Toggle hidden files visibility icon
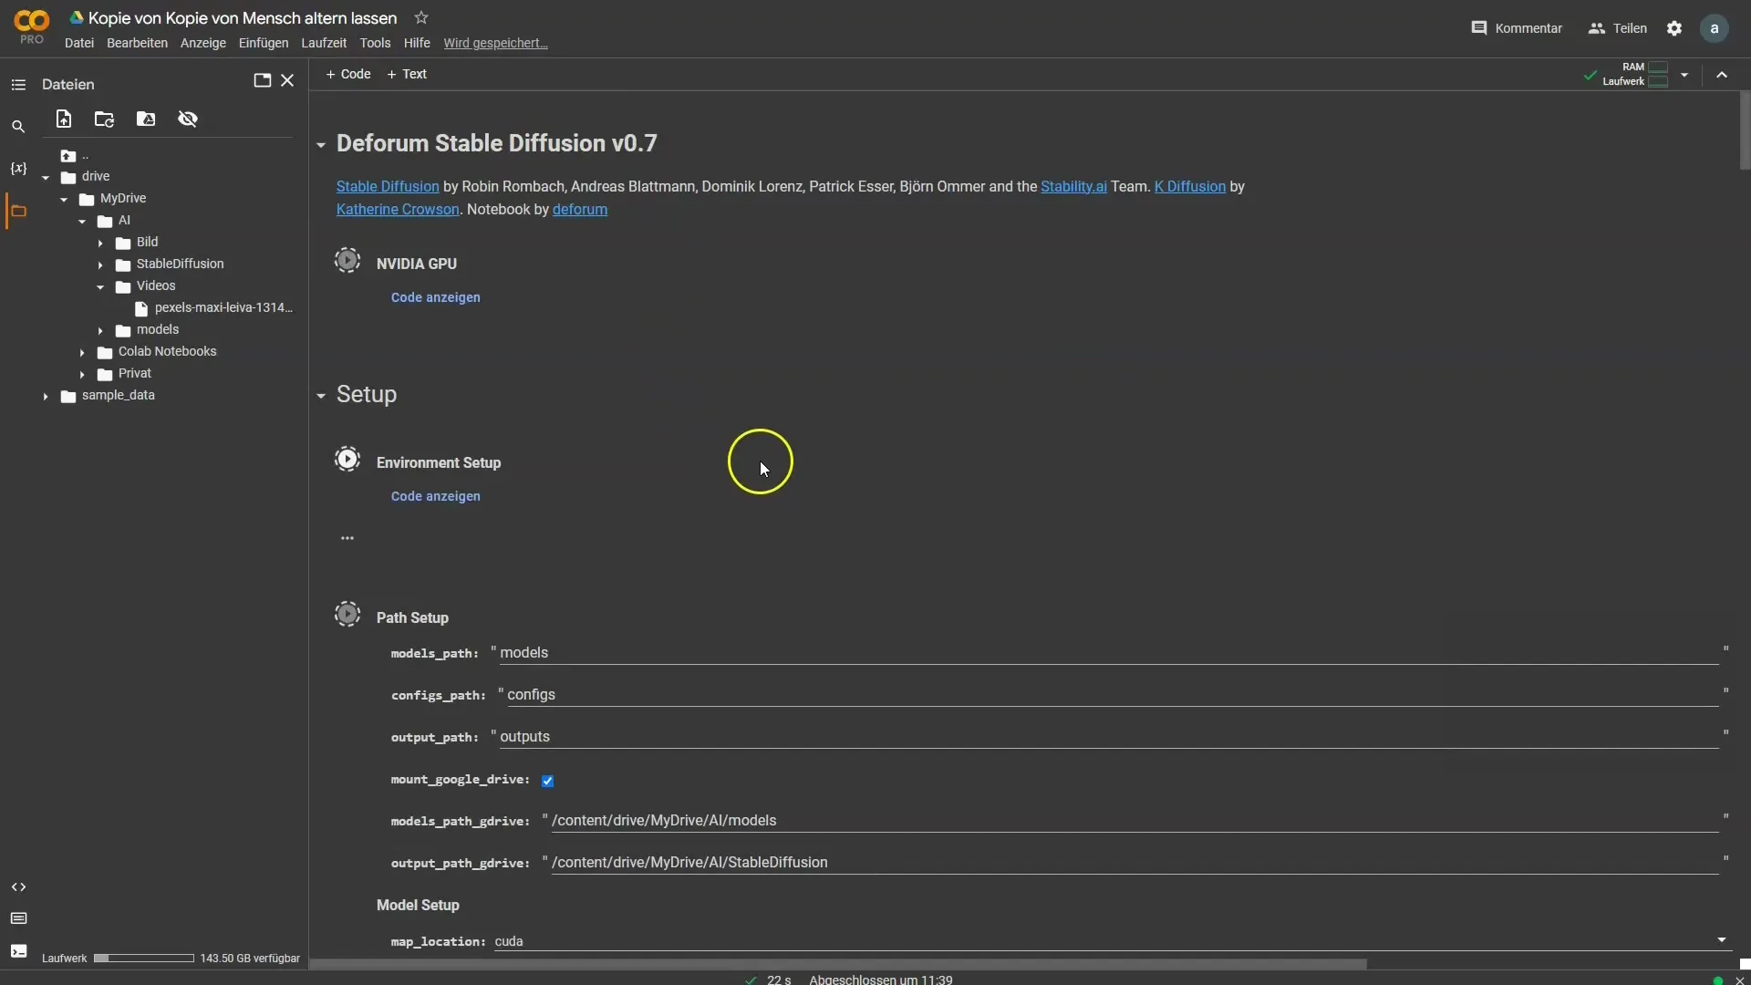1751x985 pixels. coord(188,119)
